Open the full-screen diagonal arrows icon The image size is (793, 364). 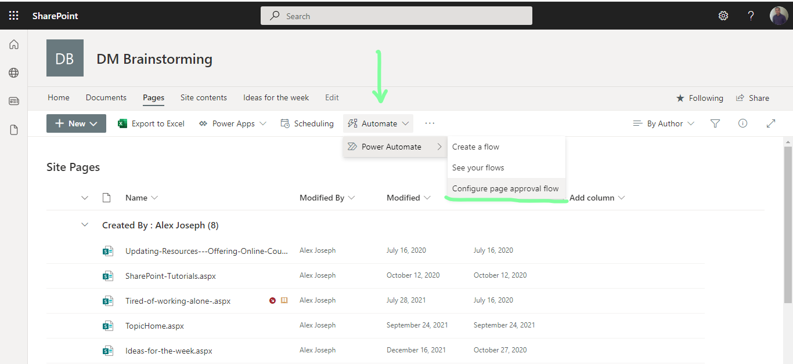tap(771, 123)
